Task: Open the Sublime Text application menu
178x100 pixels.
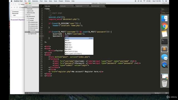Action: pyautogui.click(x=18, y=1)
